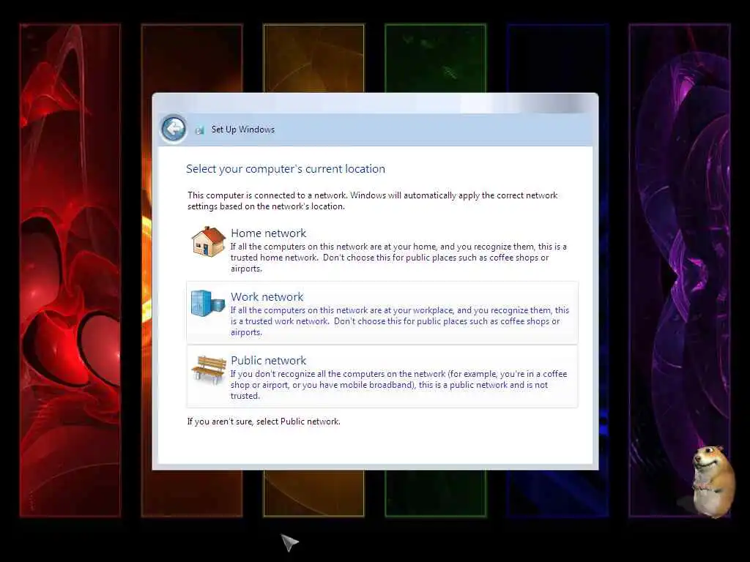Go back with the round arrow button
Screen dimensions: 750x562
pos(174,129)
